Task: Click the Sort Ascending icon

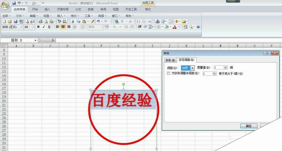Action: tap(138, 21)
